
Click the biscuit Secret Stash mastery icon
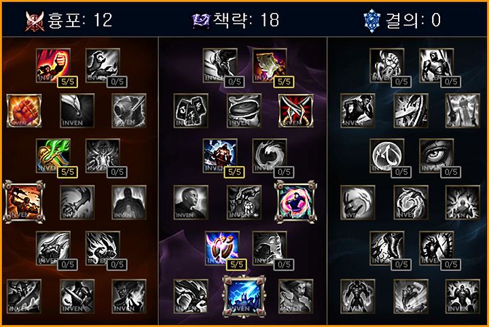(x=244, y=110)
